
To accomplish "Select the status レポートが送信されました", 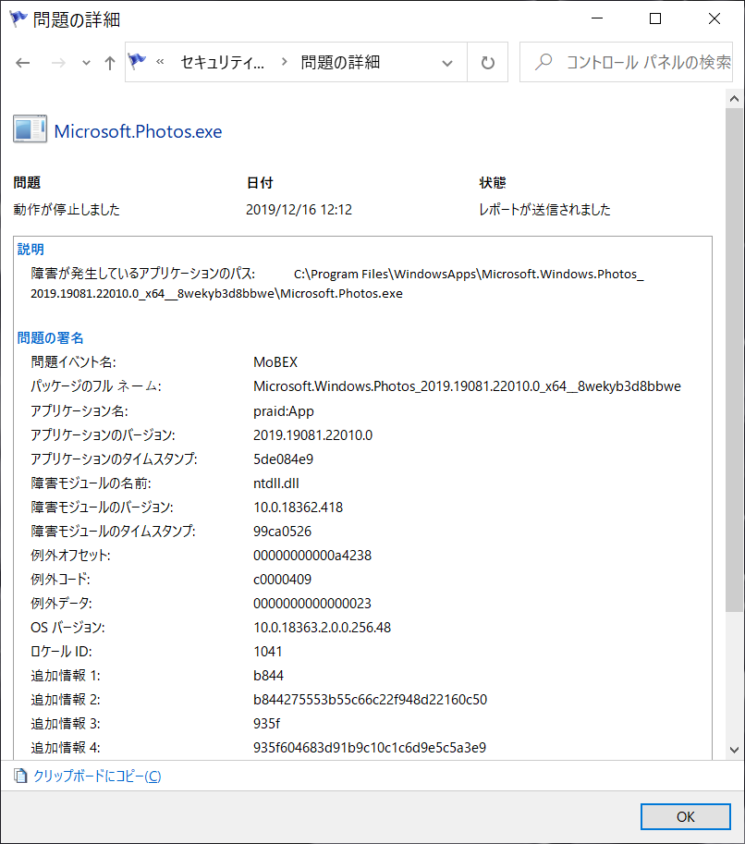I will click(x=544, y=210).
